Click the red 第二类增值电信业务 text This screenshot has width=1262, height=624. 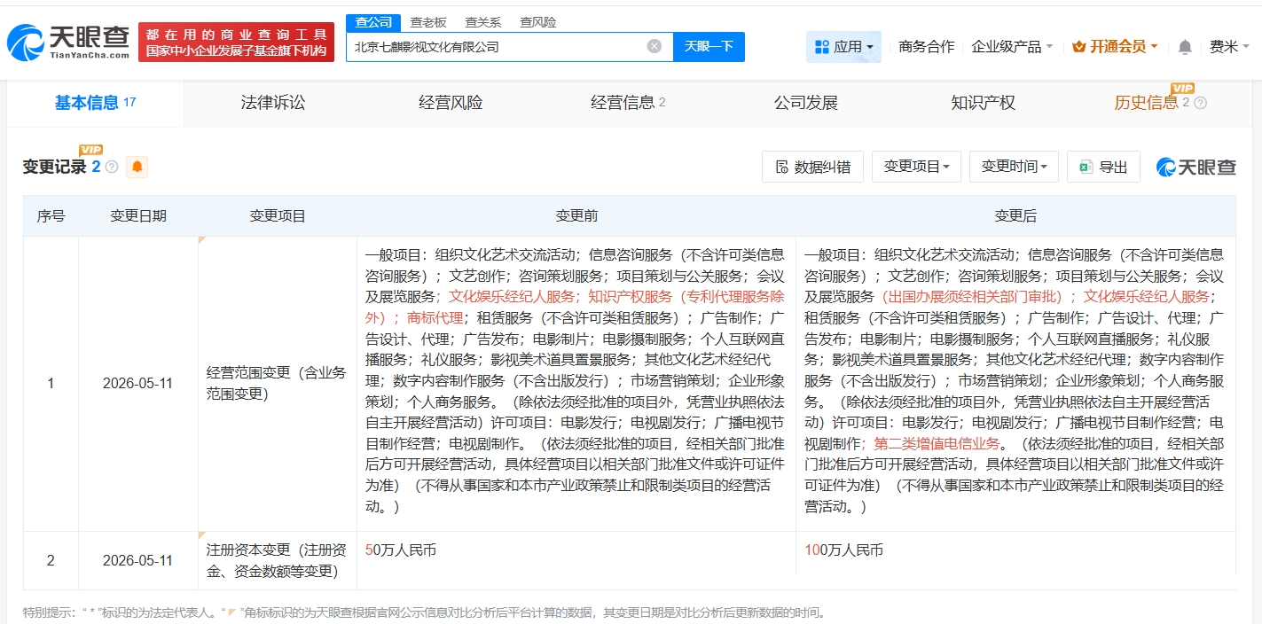tap(937, 443)
